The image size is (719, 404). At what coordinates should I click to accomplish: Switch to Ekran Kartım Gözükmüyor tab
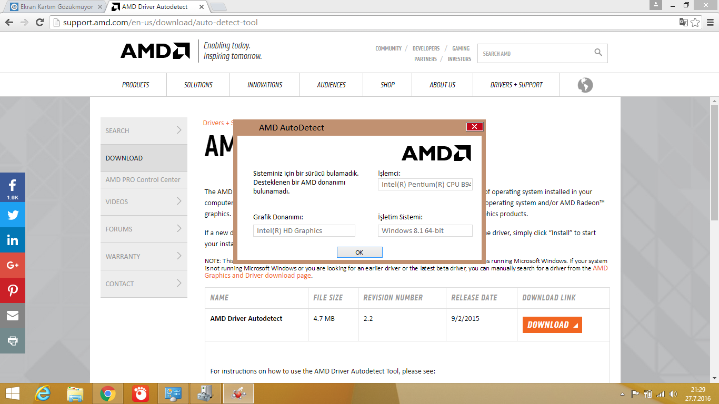pos(53,7)
